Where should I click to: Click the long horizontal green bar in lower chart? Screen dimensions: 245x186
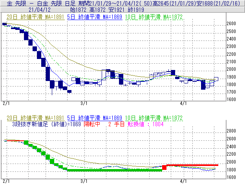tap(115, 170)
